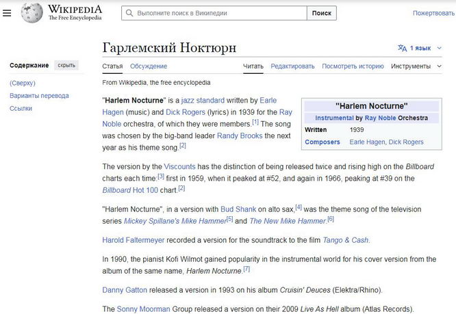Switch to the Обсуждение tab
Image resolution: width=456 pixels, height=314 pixels.
[x=149, y=66]
